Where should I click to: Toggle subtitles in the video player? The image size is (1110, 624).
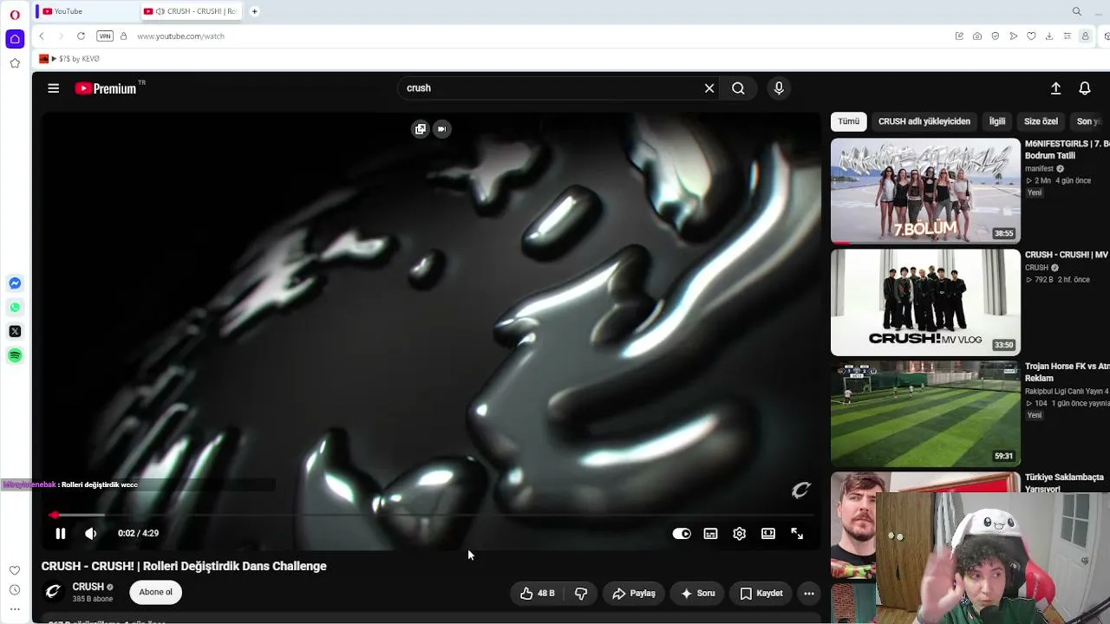pyautogui.click(x=710, y=534)
